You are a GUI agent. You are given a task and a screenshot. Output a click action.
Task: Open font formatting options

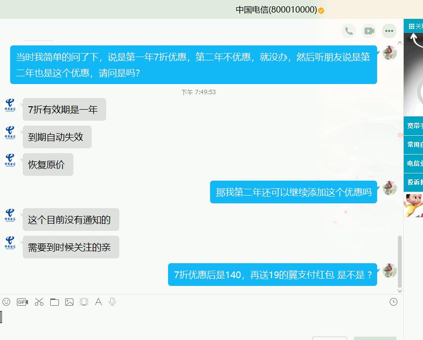[x=99, y=302]
